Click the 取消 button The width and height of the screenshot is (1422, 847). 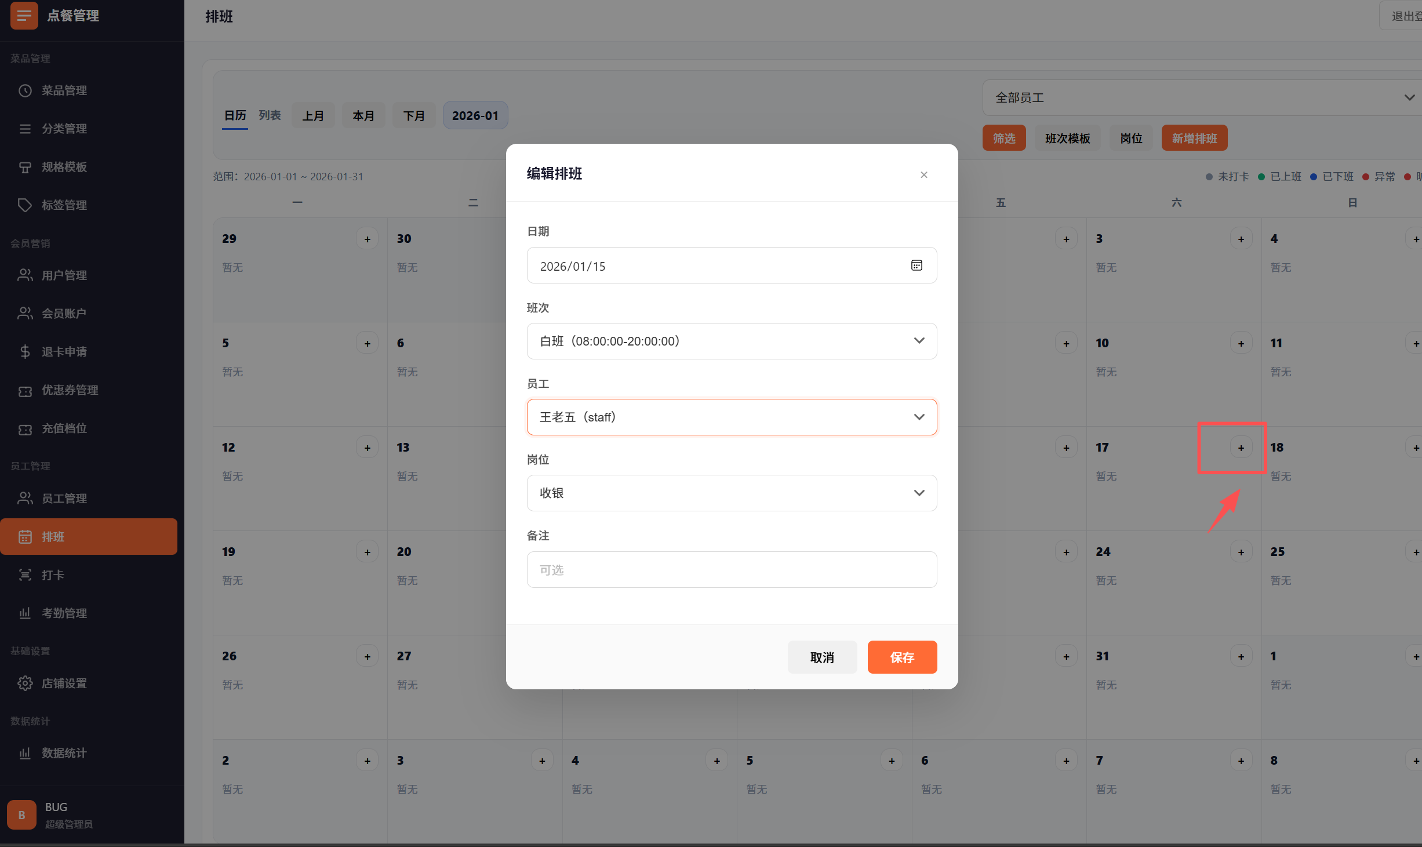click(x=822, y=657)
